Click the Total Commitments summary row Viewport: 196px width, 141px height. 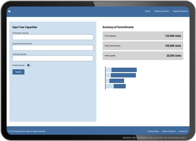tap(143, 46)
